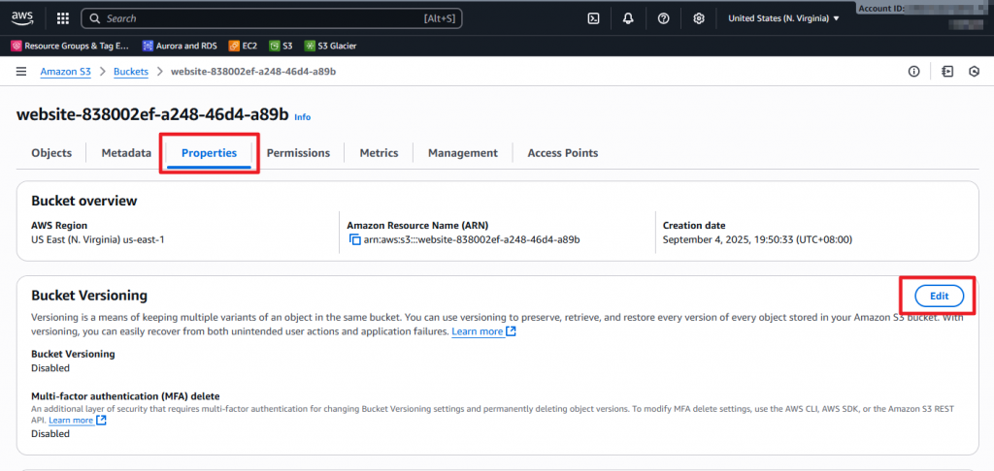Open the EC2 service shortcut
The image size is (994, 471).
coord(243,47)
